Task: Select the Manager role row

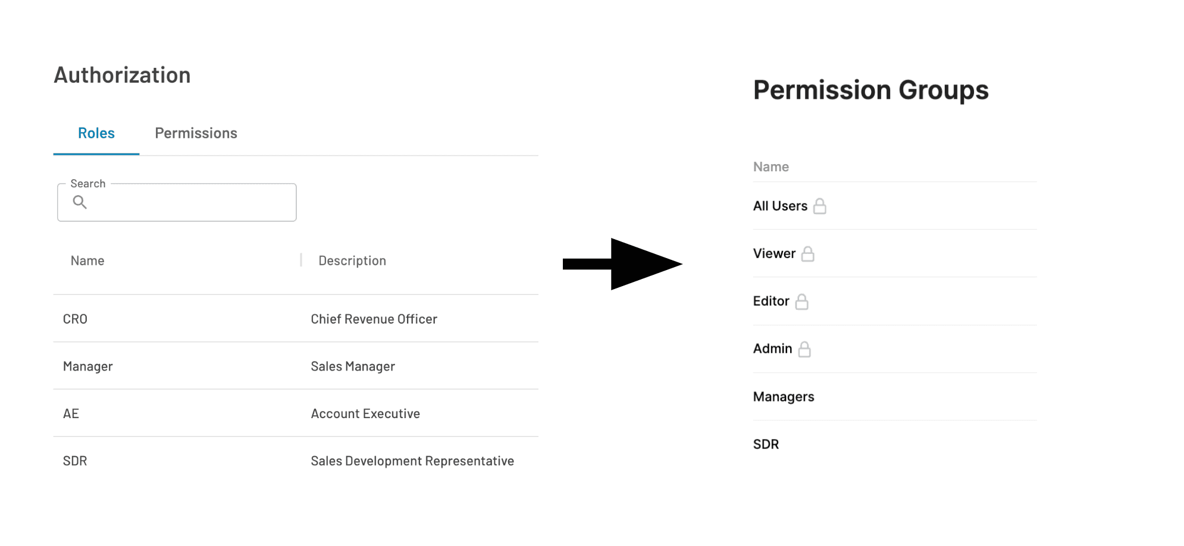Action: [x=88, y=366]
